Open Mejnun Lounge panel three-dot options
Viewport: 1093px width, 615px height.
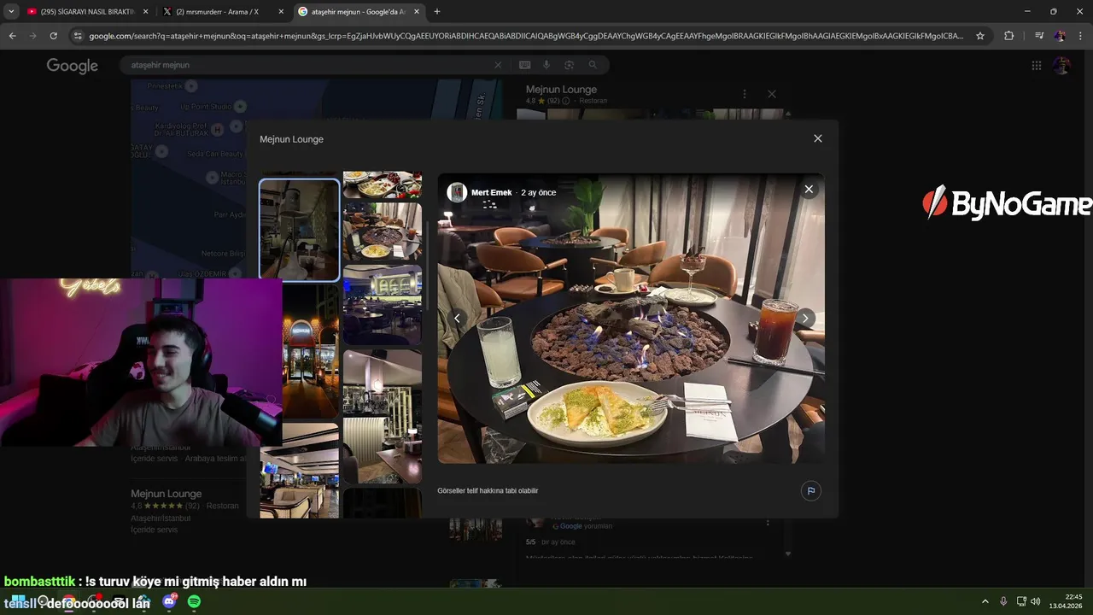point(745,94)
